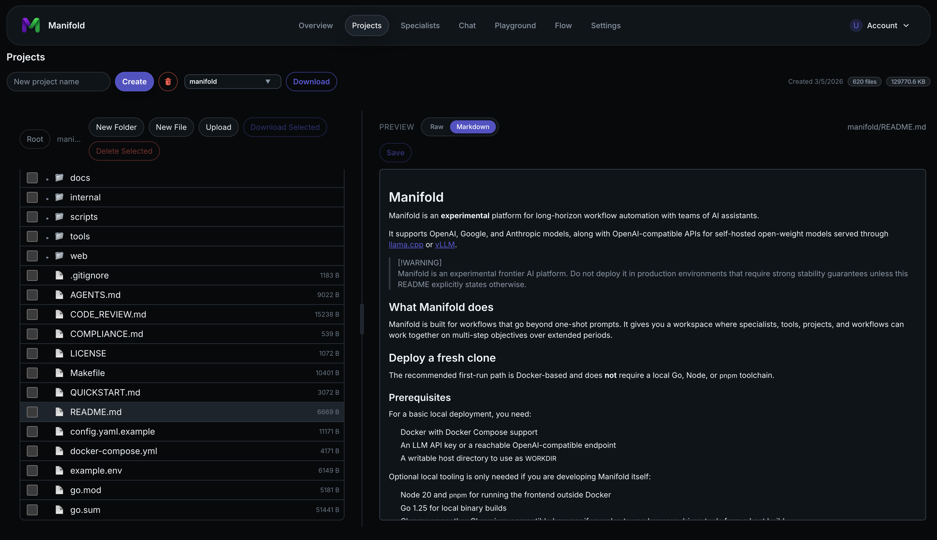Screen dimensions: 937x540
Task: Click the New project name field
Action: pos(59,82)
